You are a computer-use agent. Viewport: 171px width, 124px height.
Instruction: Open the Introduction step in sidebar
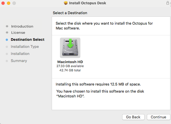tap(22, 26)
